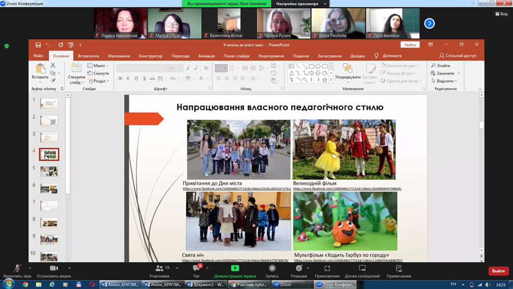The height and width of the screenshot is (289, 513).
Task: Toggle camera with Остановить видео button
Action: [54, 269]
